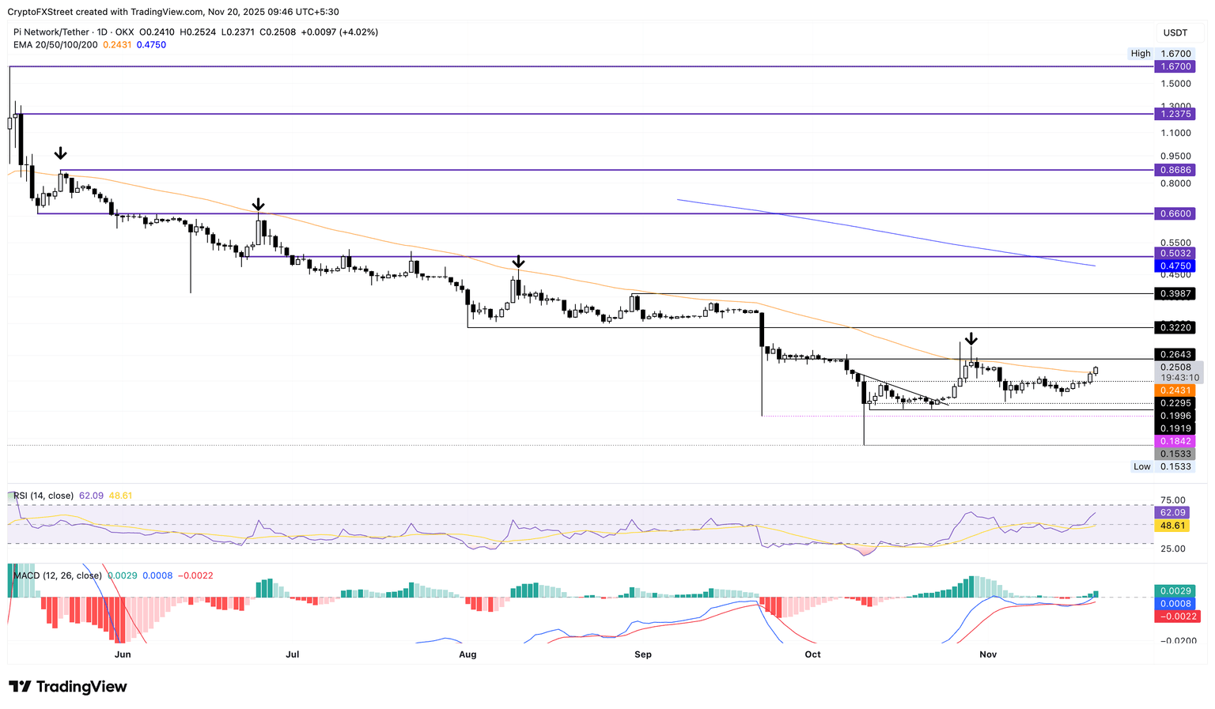Click the down-arrow marker at the July spike
Viewport: 1215px width, 709px height.
[x=258, y=203]
